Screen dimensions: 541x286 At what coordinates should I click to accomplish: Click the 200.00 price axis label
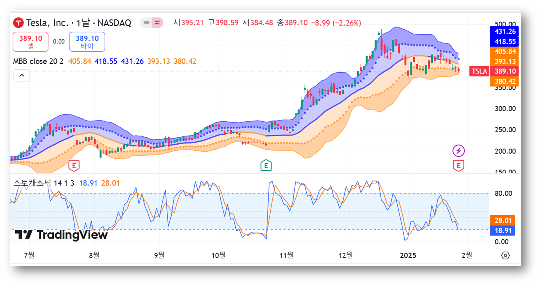505,151
